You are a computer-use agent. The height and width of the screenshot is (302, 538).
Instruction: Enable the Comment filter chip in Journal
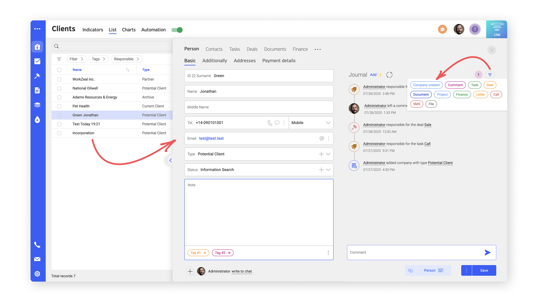(455, 85)
